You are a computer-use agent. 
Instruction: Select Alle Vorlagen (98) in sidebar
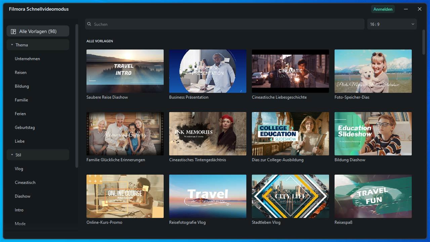coord(38,31)
